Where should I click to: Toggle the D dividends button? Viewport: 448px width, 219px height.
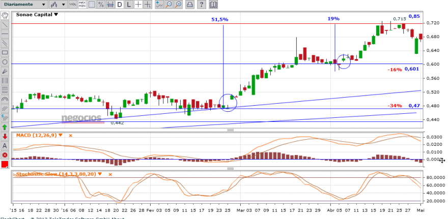(120, 4)
